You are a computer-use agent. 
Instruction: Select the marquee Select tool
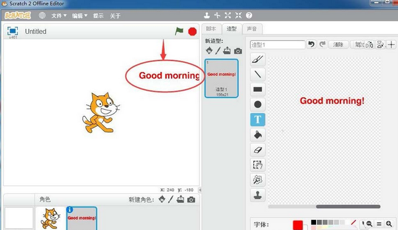(257, 165)
